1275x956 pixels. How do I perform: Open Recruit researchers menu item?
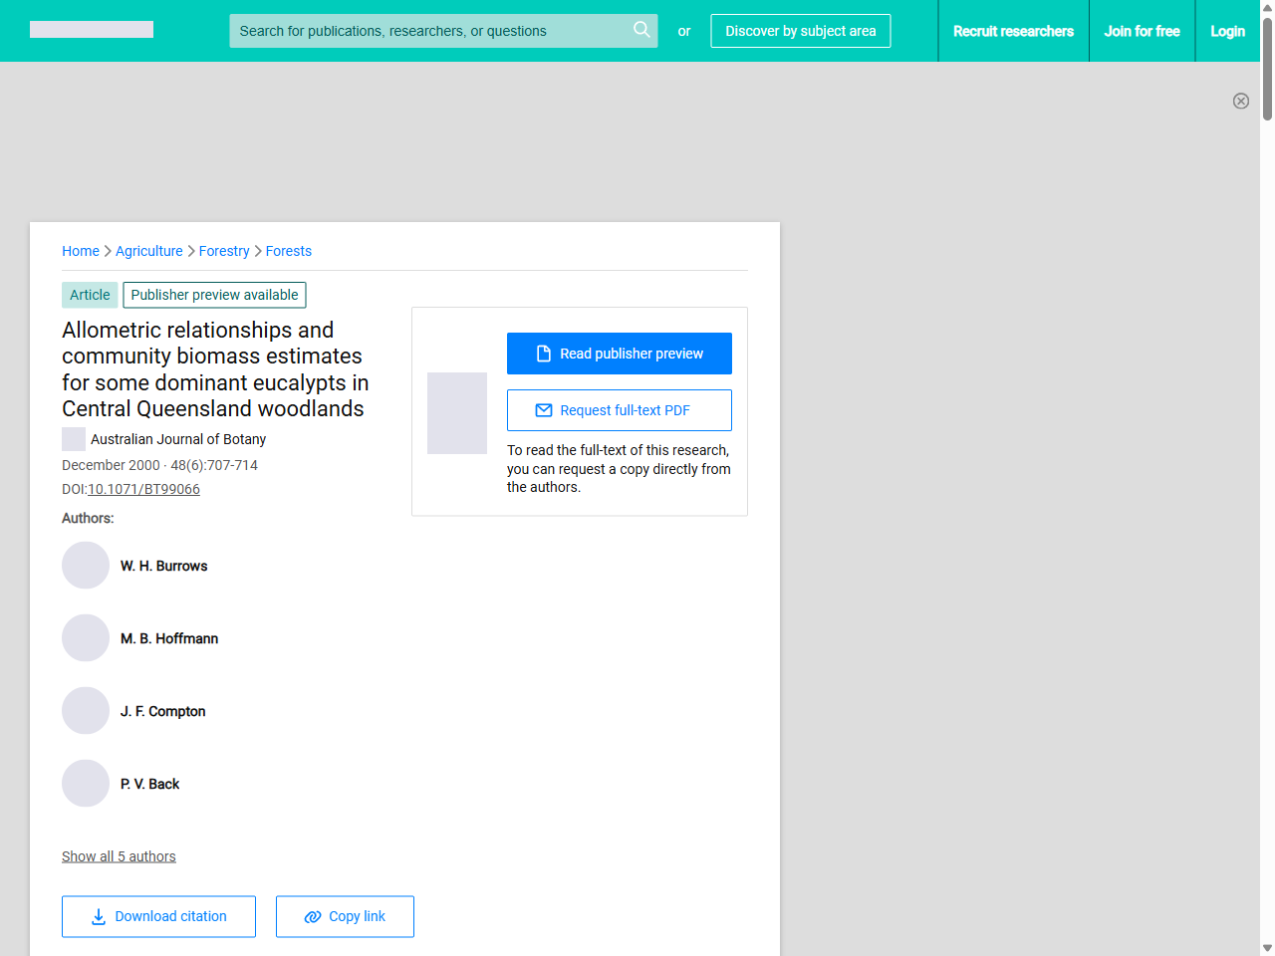pyautogui.click(x=1013, y=31)
